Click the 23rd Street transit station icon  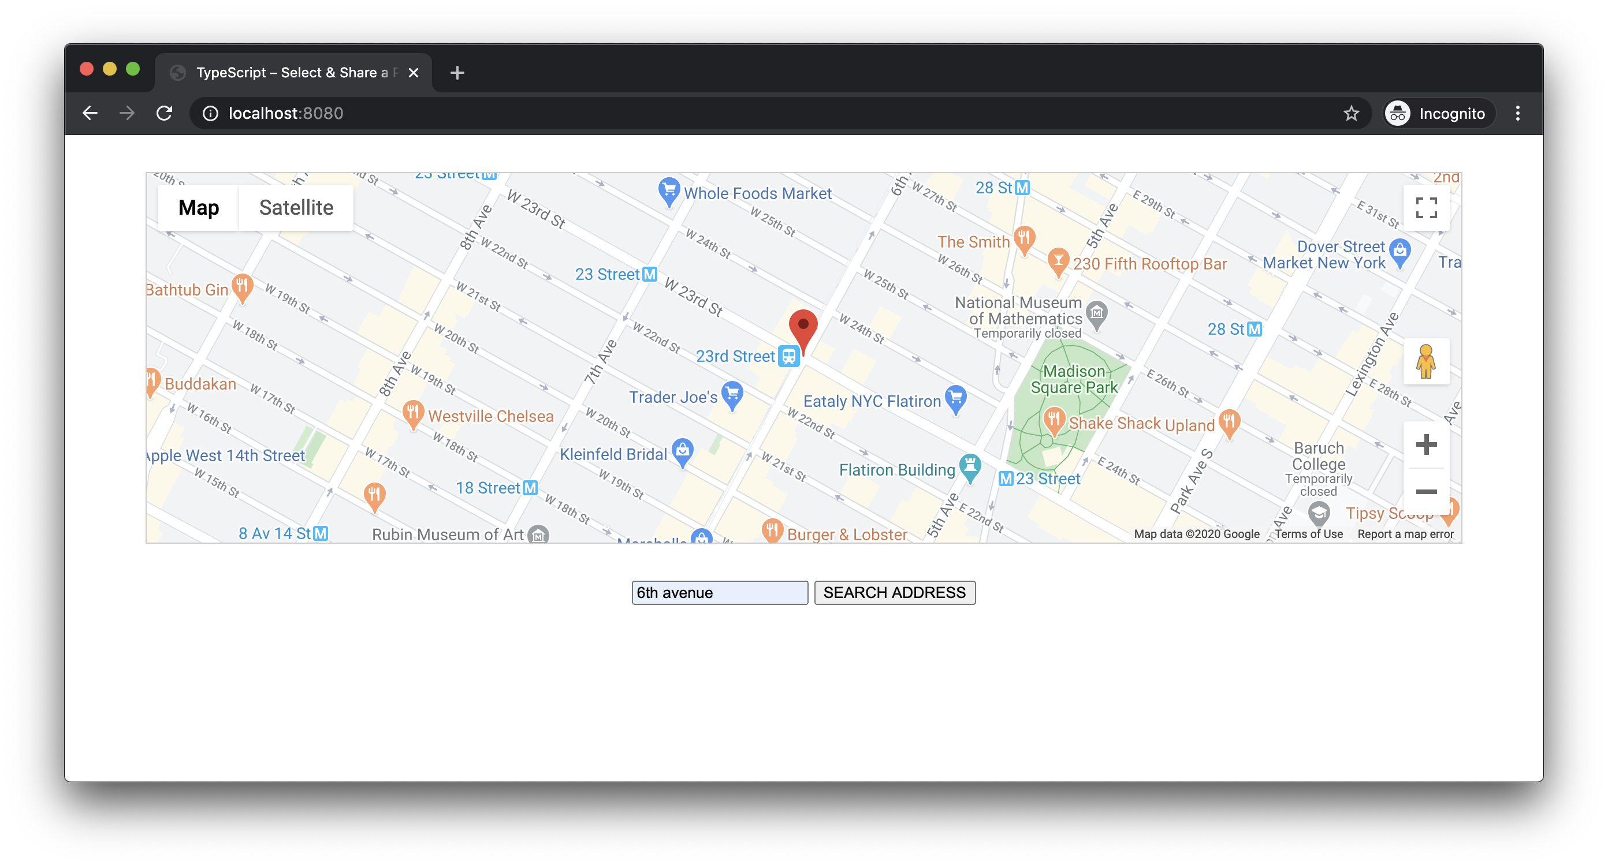(x=789, y=356)
